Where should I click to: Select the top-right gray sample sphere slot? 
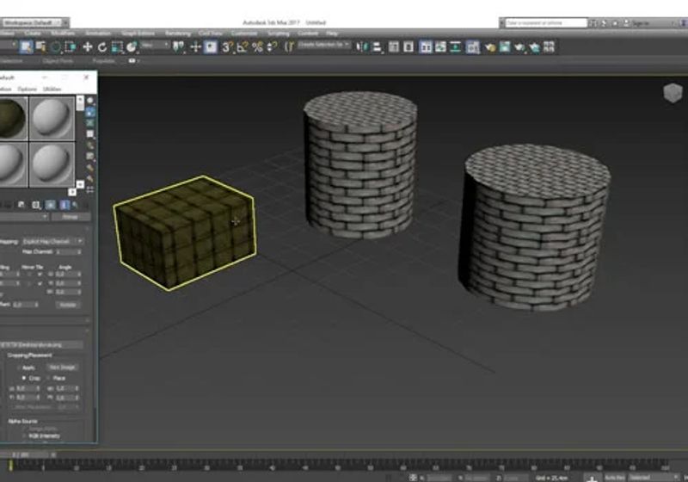pyautogui.click(x=52, y=118)
